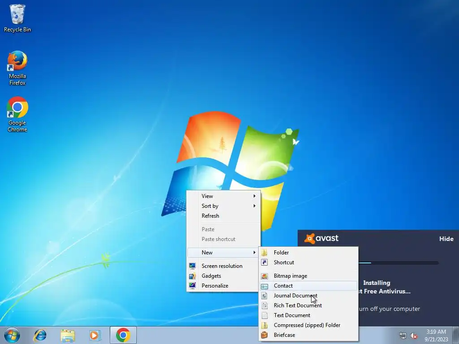This screenshot has height=344, width=459.
Task: Click the Contact card icon
Action: (264, 286)
